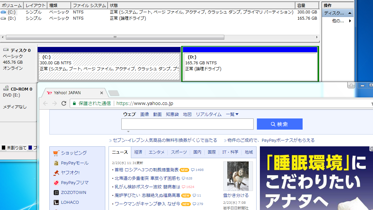Open headline 首相 ロシアへ3つの制裁措置発表
The height and width of the screenshot is (210, 373).
click(x=147, y=170)
